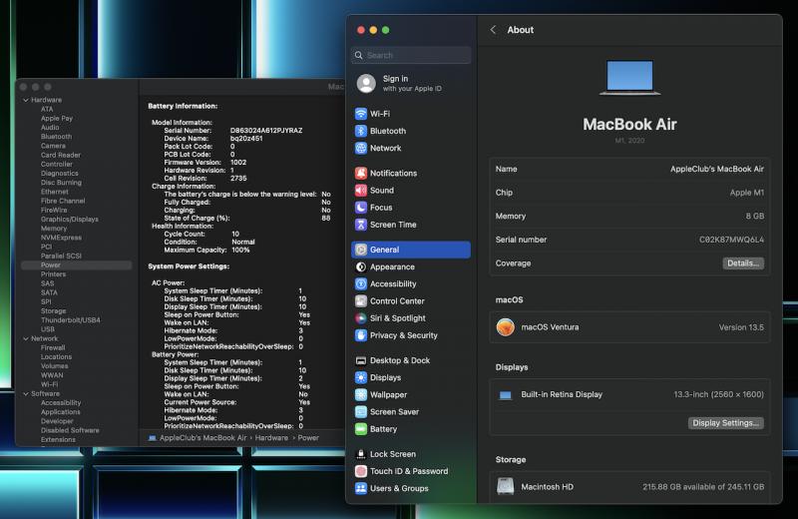The image size is (798, 519).
Task: Select NVMExpress in hardware list
Action: [61, 238]
